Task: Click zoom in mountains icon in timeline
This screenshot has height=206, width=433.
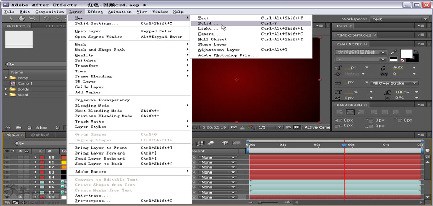Action: click(x=287, y=203)
